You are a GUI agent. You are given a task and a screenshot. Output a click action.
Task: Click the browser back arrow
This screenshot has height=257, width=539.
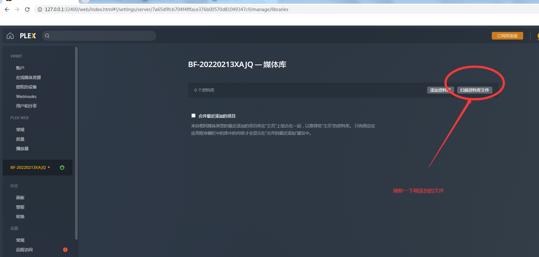(7, 9)
